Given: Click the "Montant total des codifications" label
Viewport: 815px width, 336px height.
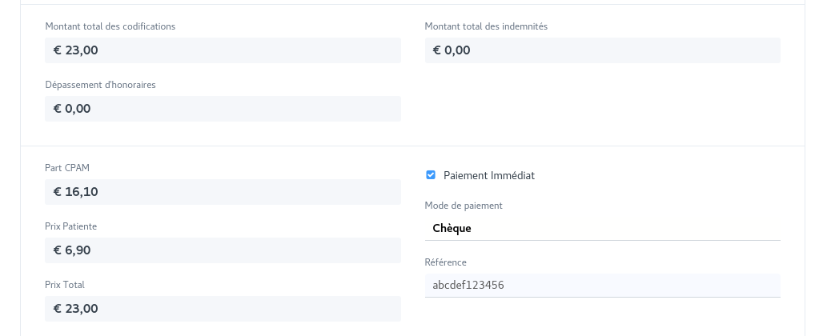Looking at the screenshot, I should point(110,26).
